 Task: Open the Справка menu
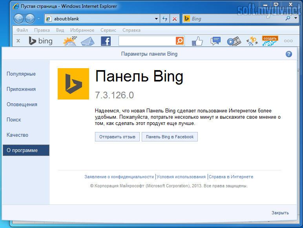coord(131,30)
